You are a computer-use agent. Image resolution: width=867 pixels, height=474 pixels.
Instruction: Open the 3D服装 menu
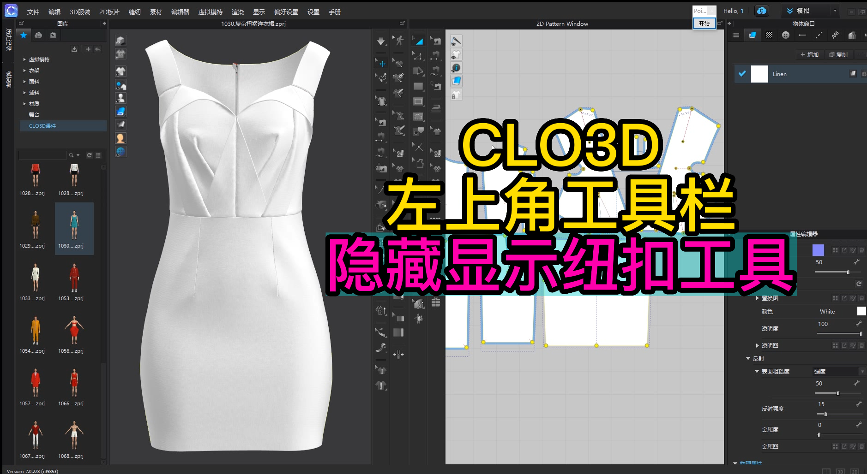tap(80, 12)
